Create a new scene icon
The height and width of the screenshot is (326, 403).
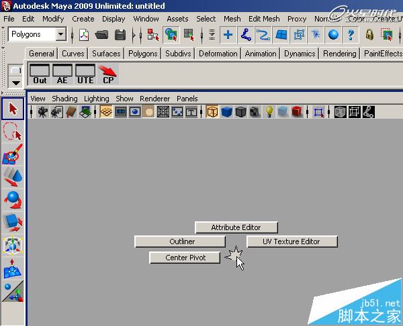click(84, 35)
